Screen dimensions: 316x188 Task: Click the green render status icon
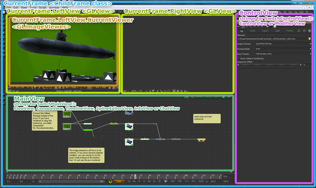point(110,181)
